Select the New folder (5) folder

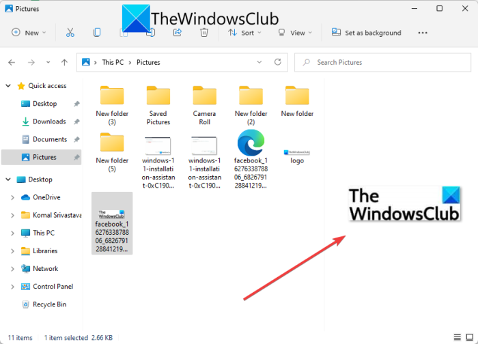[112, 152]
